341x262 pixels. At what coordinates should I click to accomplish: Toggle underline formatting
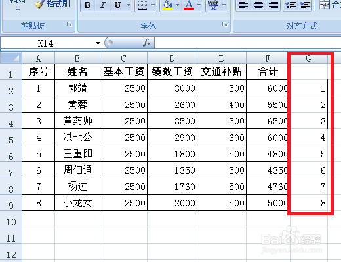(x=117, y=5)
